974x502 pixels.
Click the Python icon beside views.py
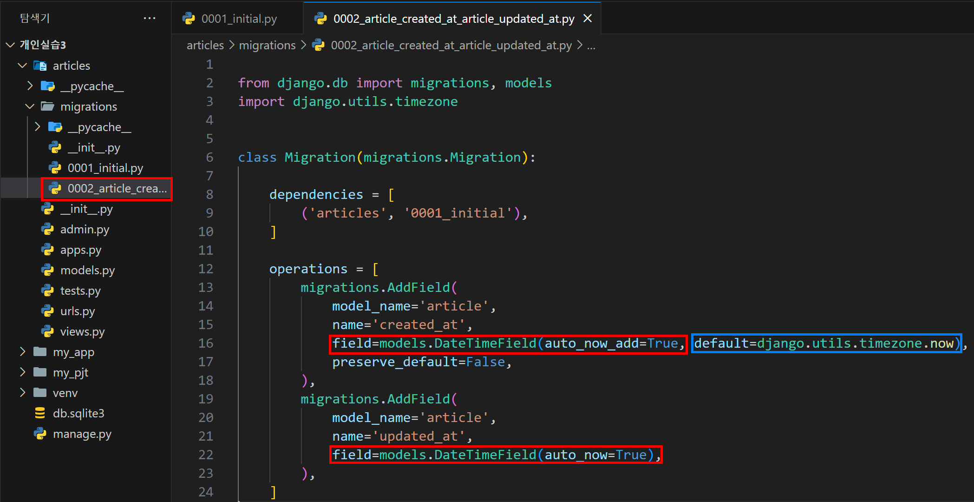click(x=48, y=331)
